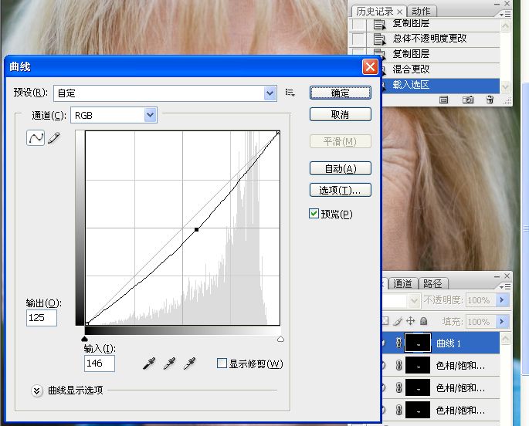Click the 总体不透明度更改 history state icon
Image resolution: width=529 pixels, height=426 pixels.
(x=379, y=39)
